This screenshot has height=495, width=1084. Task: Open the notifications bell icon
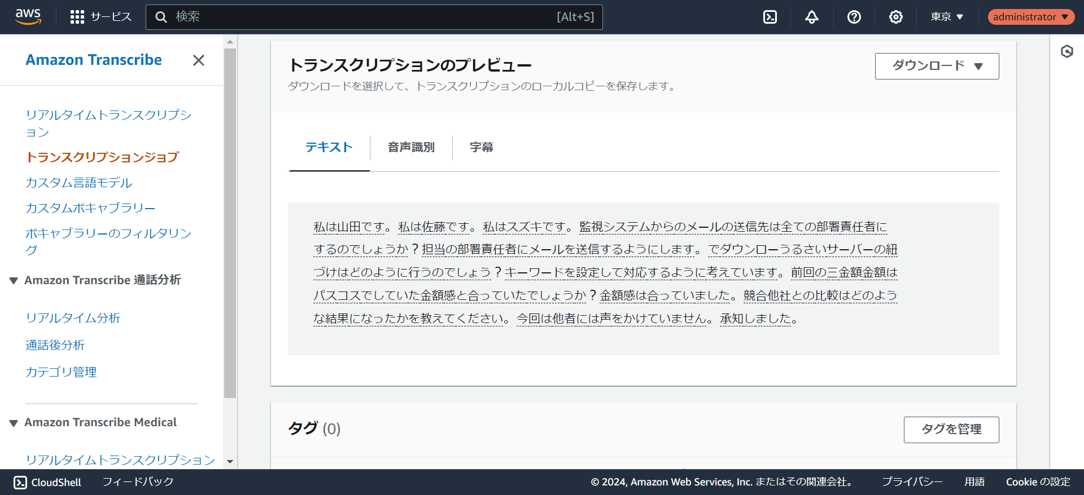point(812,17)
